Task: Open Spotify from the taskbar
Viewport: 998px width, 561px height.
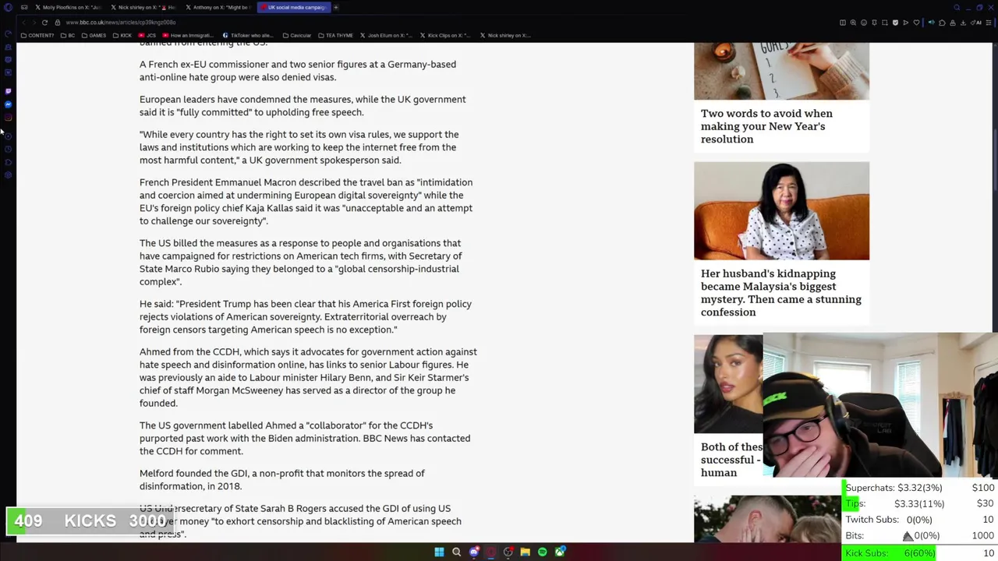Action: (x=543, y=552)
